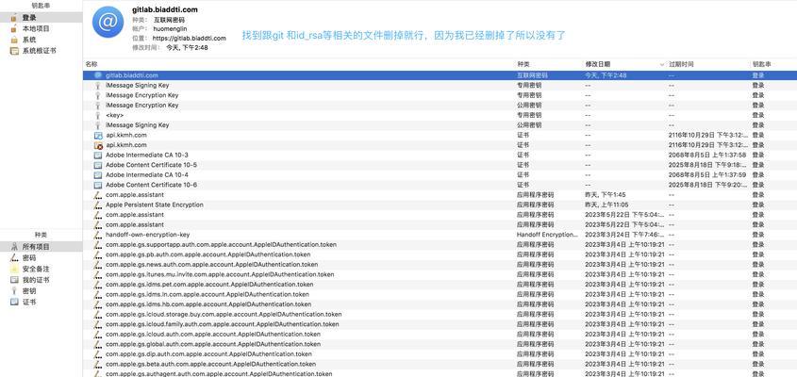Click certificate icon of Adobe Content Certificate 10-5
Viewport: 797px width, 377px height.
[98, 165]
